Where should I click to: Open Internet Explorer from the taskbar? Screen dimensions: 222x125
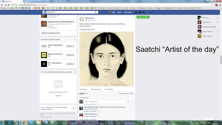[53, 123]
